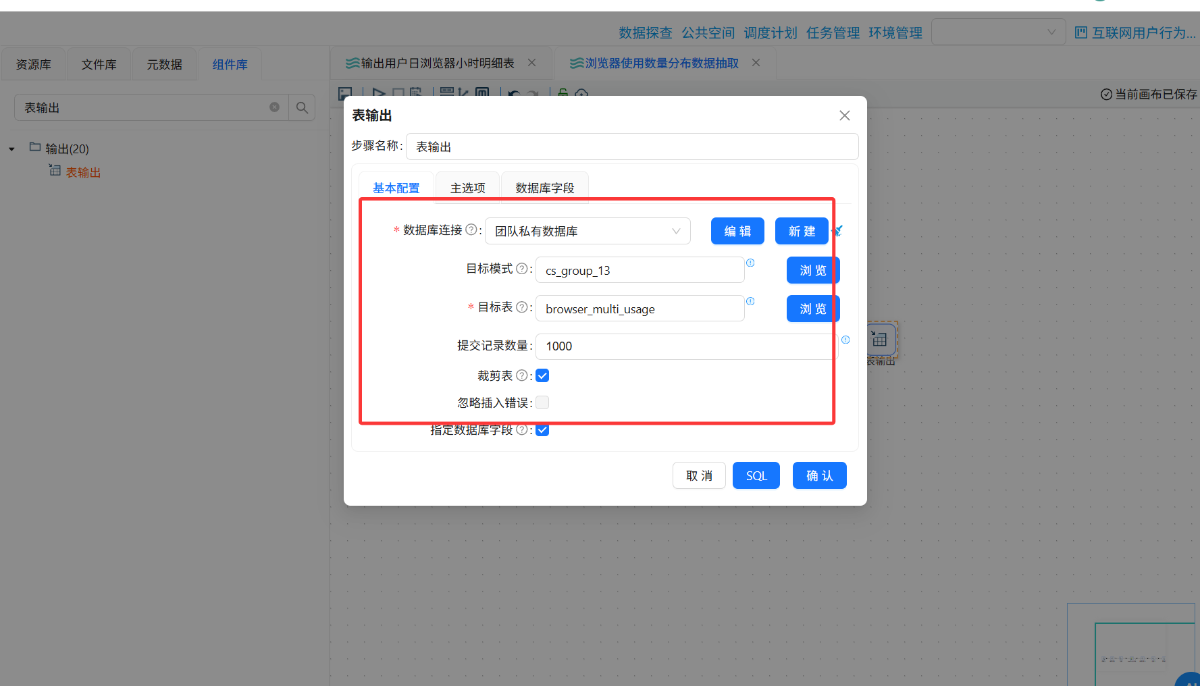Click 浏览 button for 目标表
This screenshot has height=686, width=1200.
(813, 309)
